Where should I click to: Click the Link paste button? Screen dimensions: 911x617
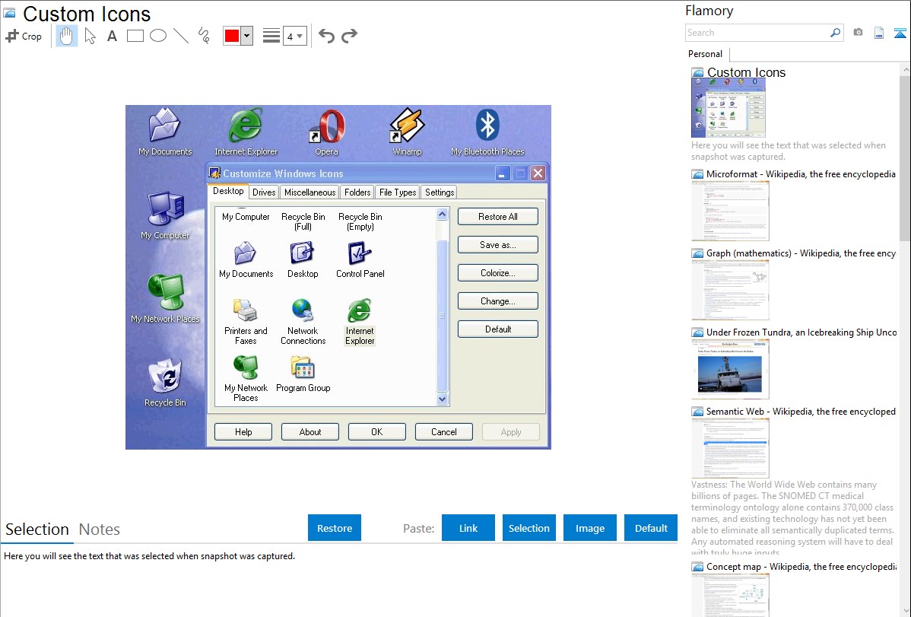pos(468,528)
